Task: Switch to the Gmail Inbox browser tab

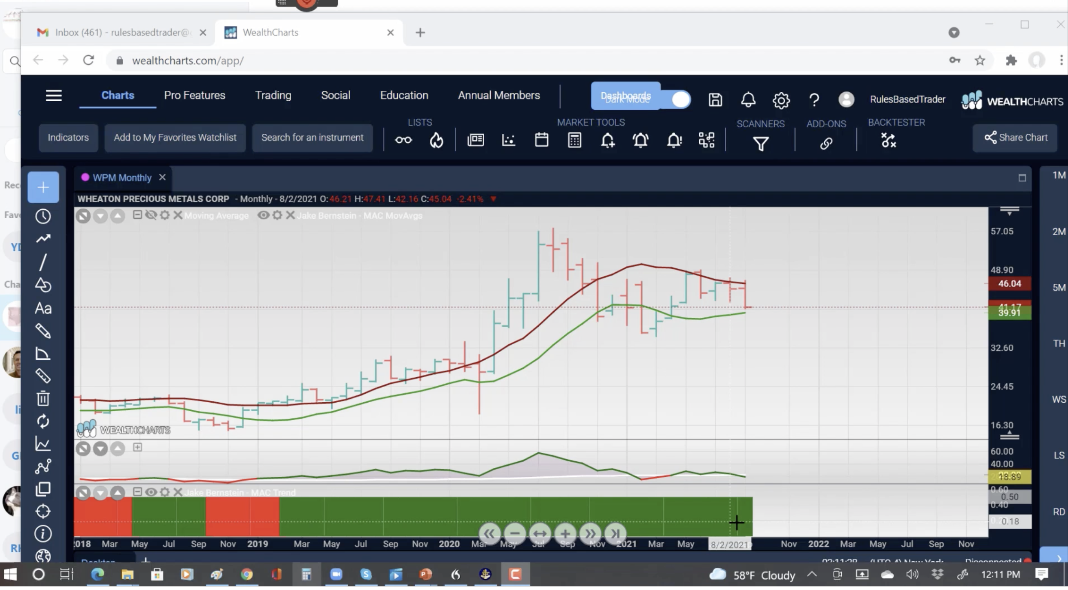Action: (122, 33)
